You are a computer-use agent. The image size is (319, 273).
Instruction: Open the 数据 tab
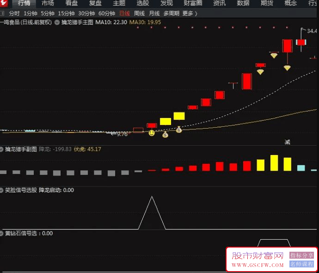pos(243,3)
